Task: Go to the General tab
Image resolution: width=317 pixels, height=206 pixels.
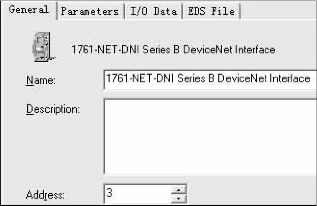Action: (29, 10)
